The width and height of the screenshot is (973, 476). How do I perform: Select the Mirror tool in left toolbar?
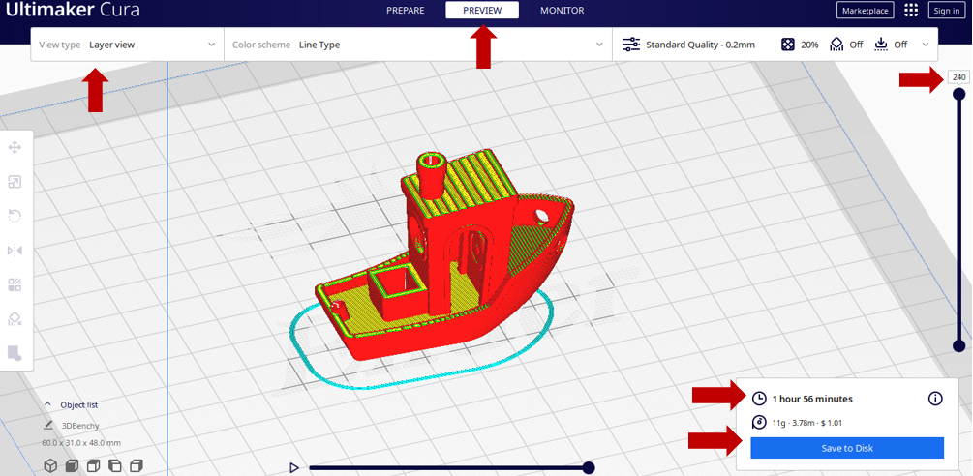tap(15, 251)
